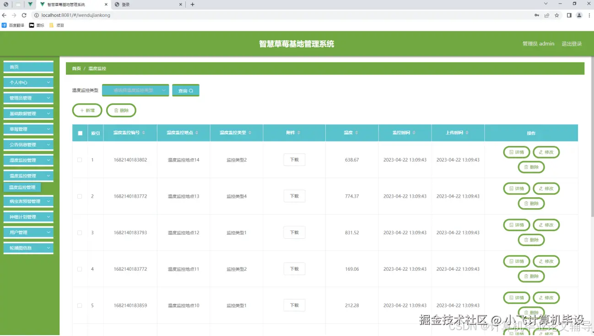The width and height of the screenshot is (594, 336).
Task: Sort by the 温度 column sort arrows
Action: click(357, 133)
